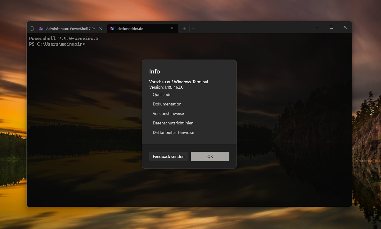The height and width of the screenshot is (229, 381).
Task: Click the PowerShell icon on the deskmodder.de tab
Action: [112, 28]
